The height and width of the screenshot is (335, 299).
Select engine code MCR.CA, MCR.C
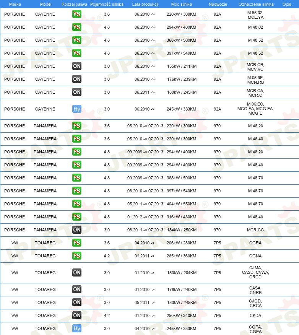click(255, 93)
